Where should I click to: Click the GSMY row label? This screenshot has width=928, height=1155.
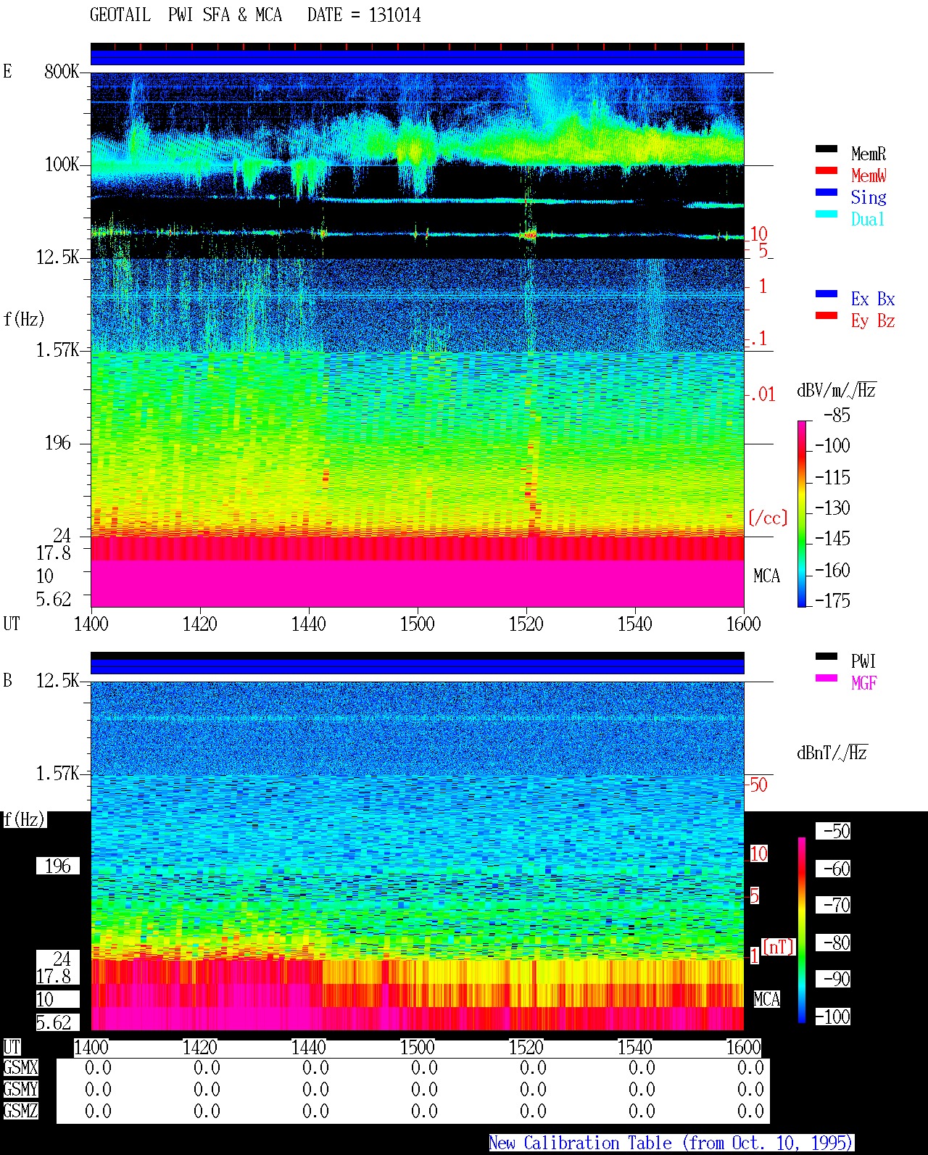coord(20,1089)
